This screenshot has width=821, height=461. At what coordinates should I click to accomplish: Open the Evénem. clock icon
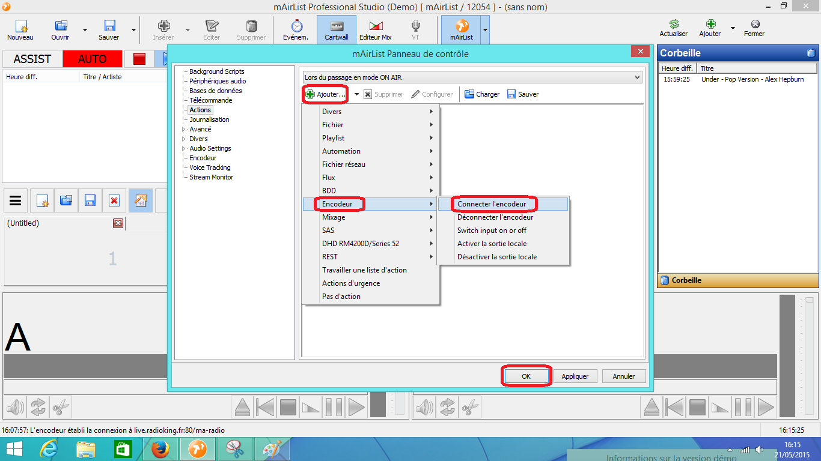(x=296, y=26)
